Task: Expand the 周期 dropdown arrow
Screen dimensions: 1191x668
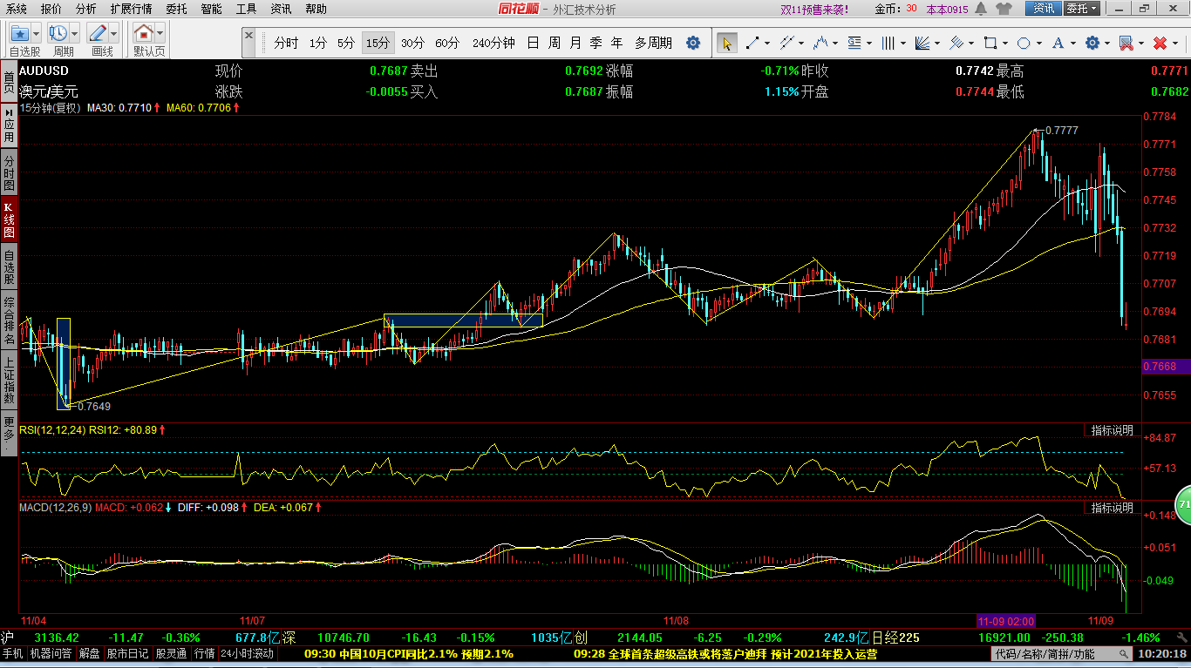Action: (x=74, y=34)
